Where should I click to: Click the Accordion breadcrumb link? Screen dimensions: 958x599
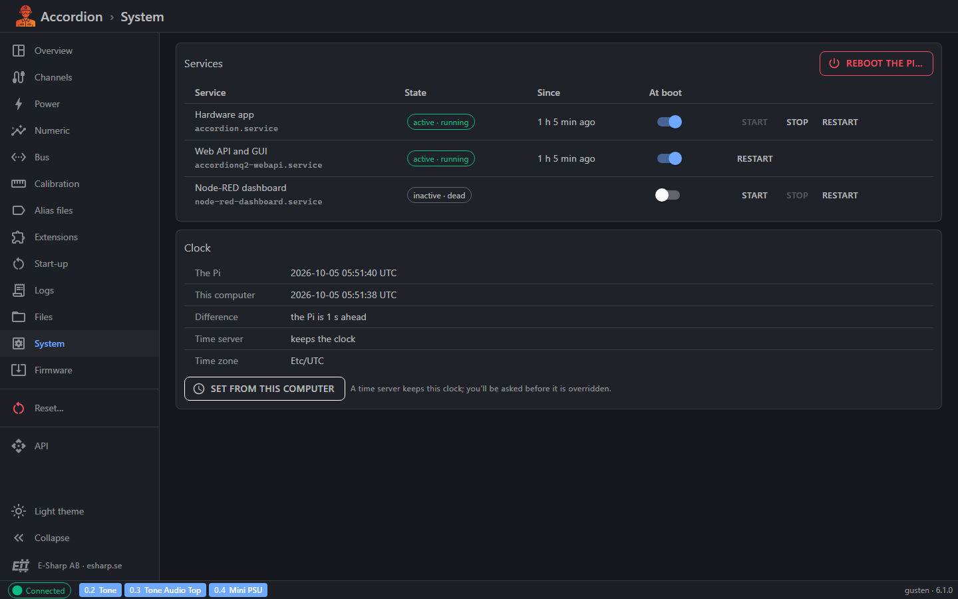(72, 17)
